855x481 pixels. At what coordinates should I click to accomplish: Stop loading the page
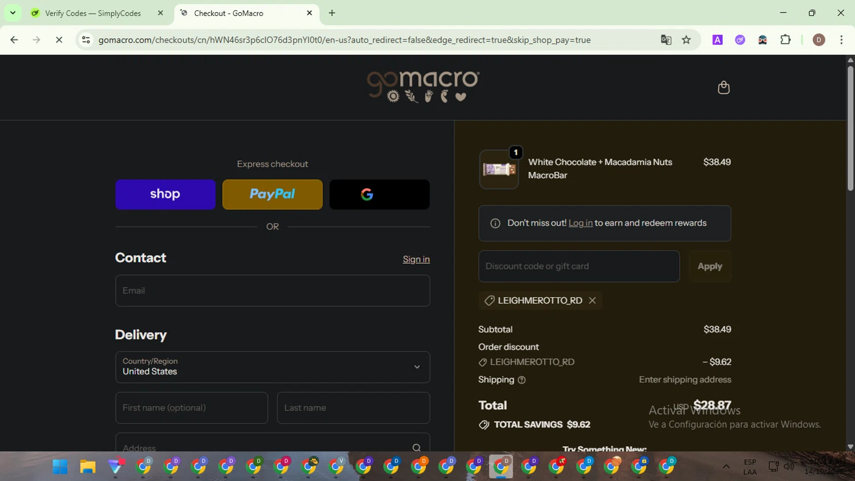[x=59, y=40]
